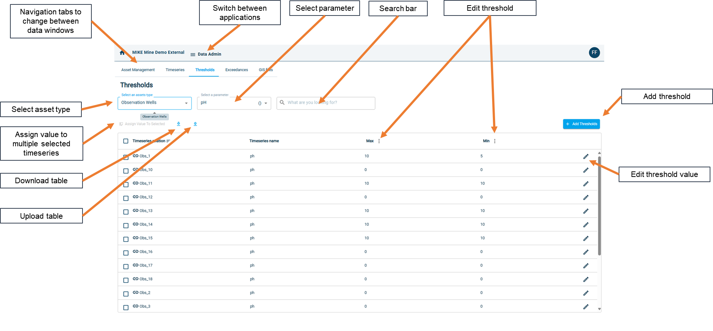
Task: Open the FF user profile avatar
Action: (594, 52)
